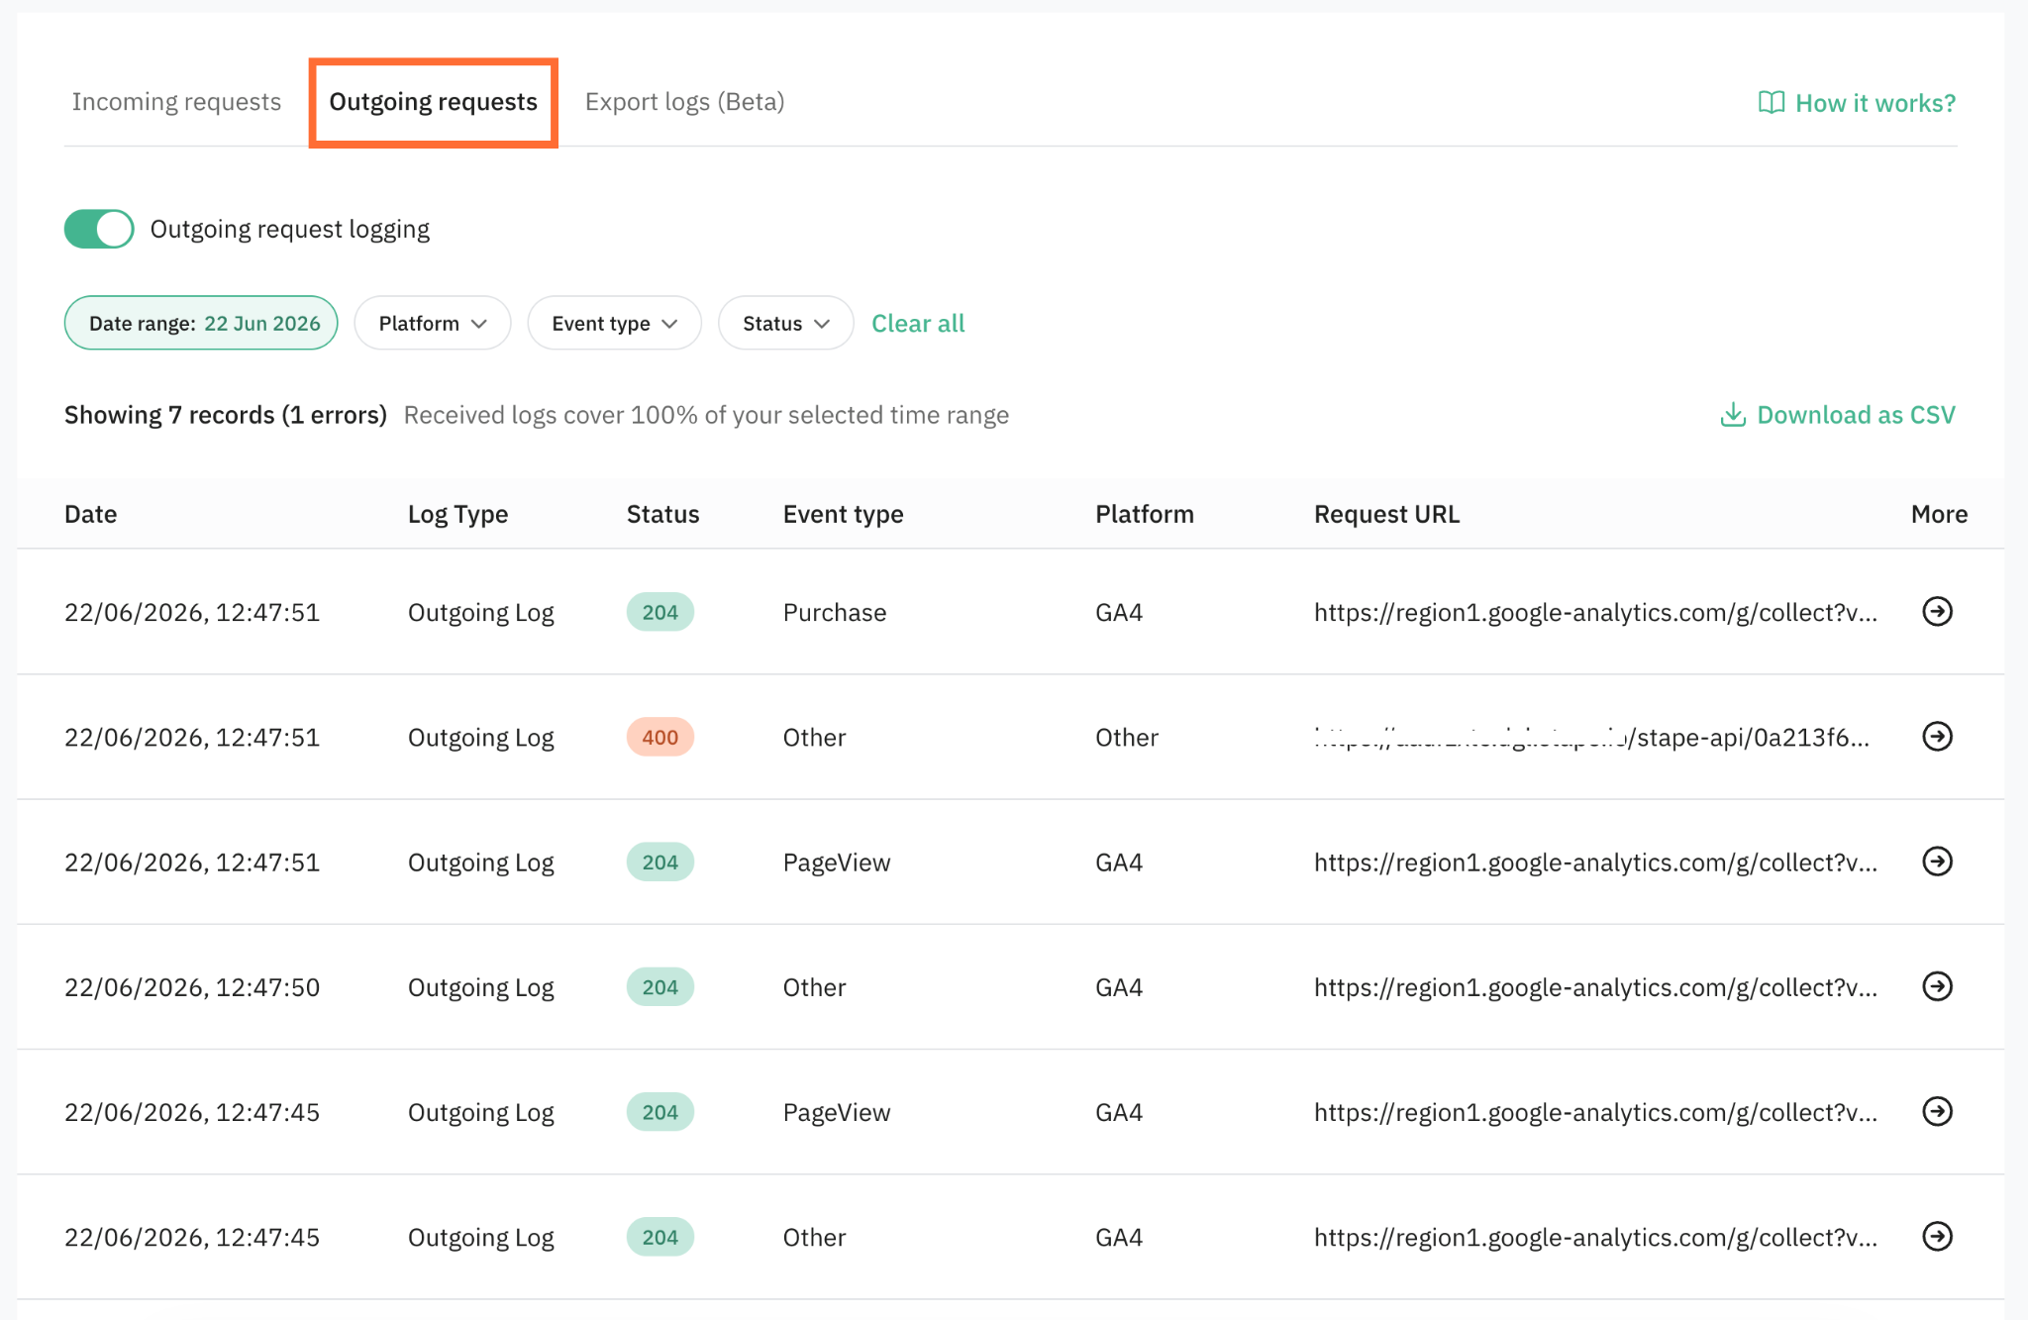The width and height of the screenshot is (2028, 1320).
Task: Open details arrow for PageView 12:47:51 row
Action: 1937,862
